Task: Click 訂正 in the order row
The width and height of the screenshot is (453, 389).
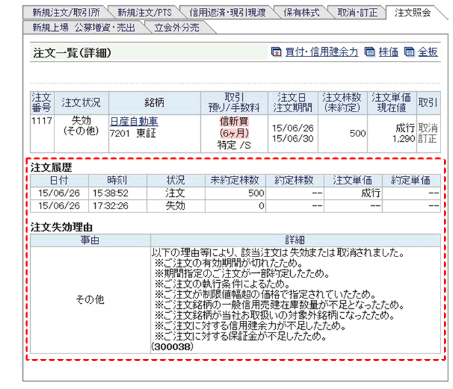Action: click(428, 139)
